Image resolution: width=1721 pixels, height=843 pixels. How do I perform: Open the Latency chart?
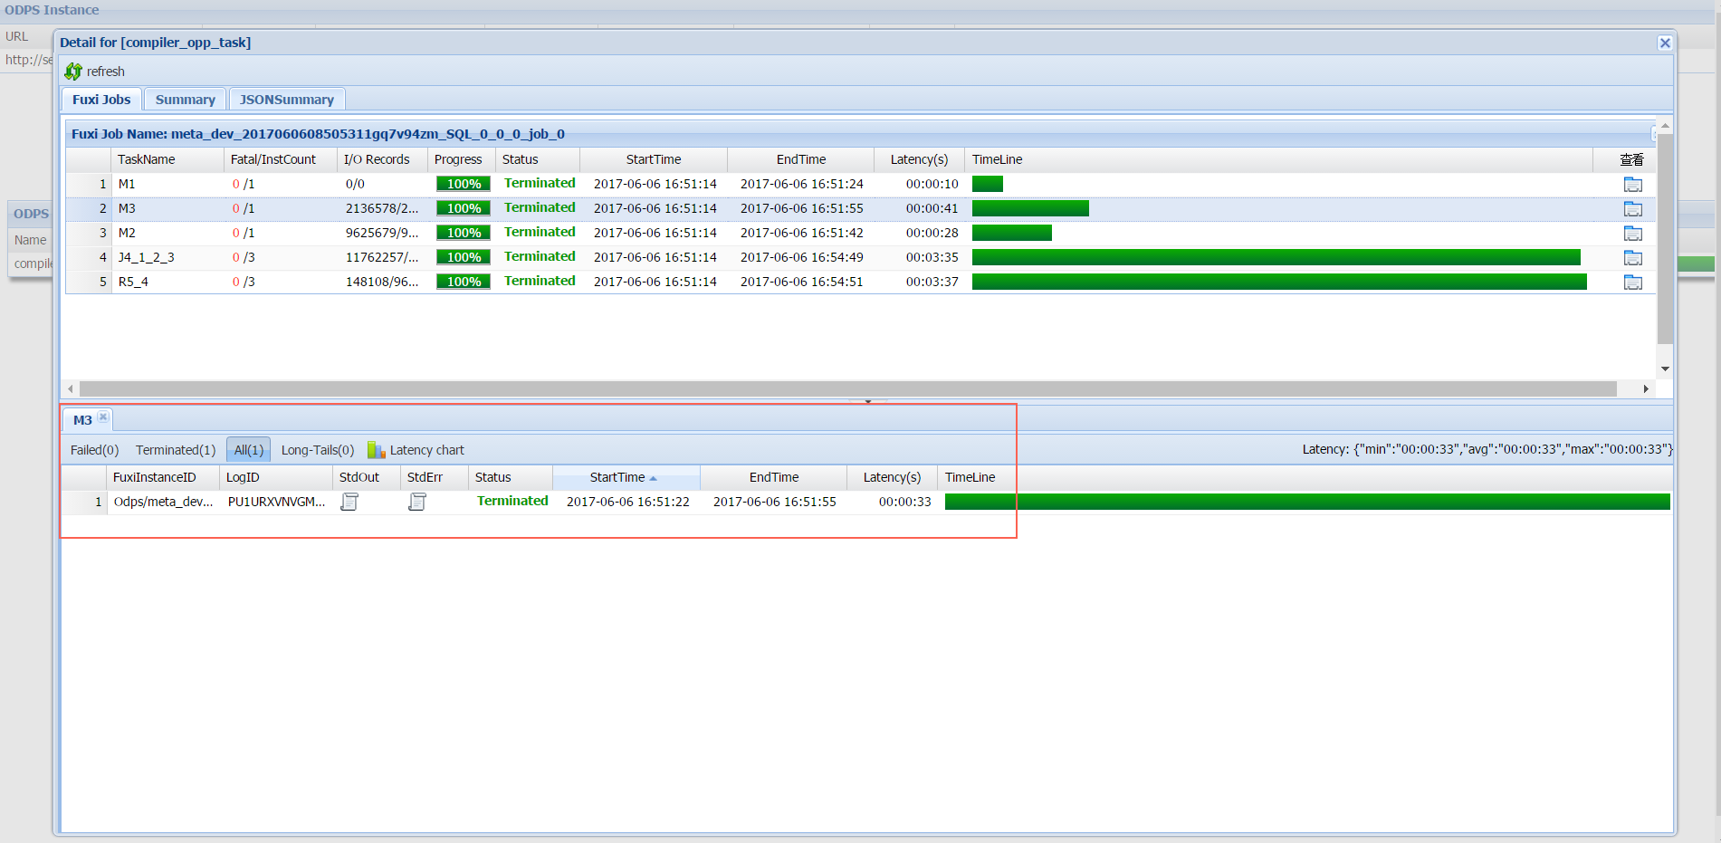point(416,450)
